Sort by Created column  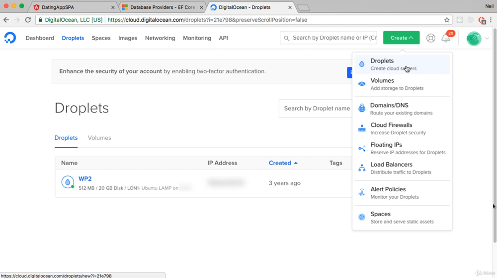point(283,163)
